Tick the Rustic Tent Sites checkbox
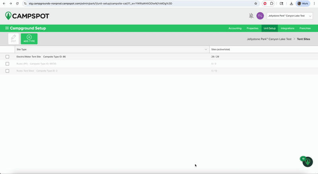The width and height of the screenshot is (318, 174). point(7,71)
